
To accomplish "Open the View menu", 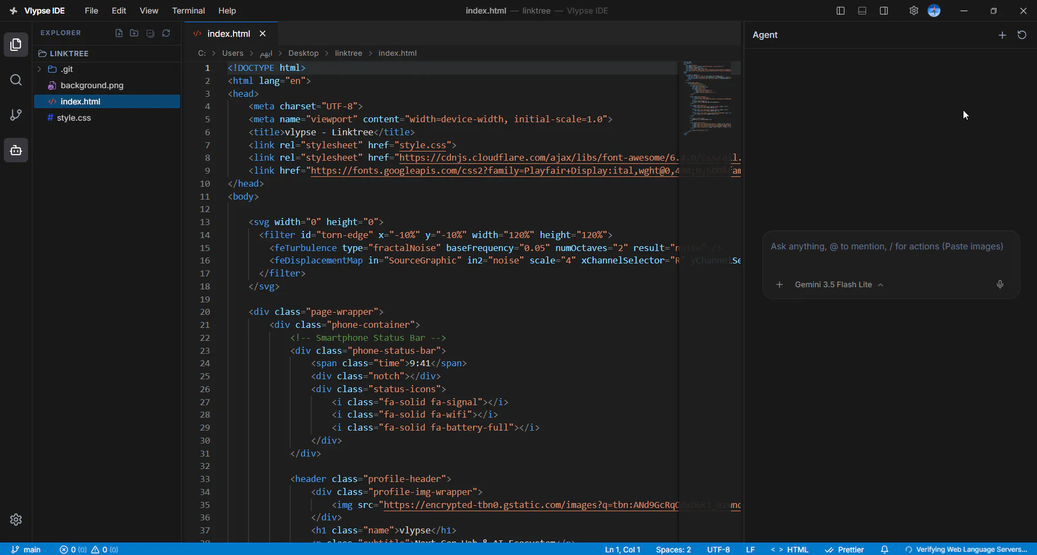I will (149, 11).
